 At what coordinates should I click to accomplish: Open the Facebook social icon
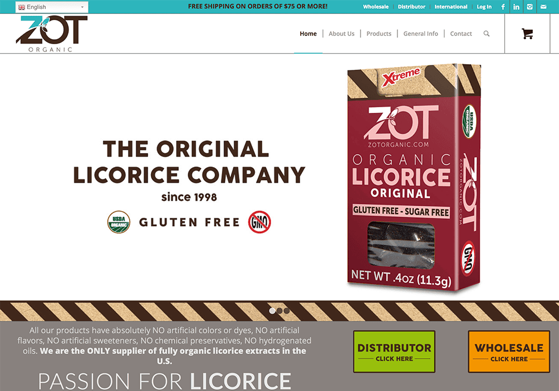[503, 7]
